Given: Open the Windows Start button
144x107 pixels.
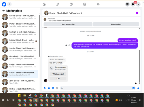Looking at the screenshot, I should point(3,100).
